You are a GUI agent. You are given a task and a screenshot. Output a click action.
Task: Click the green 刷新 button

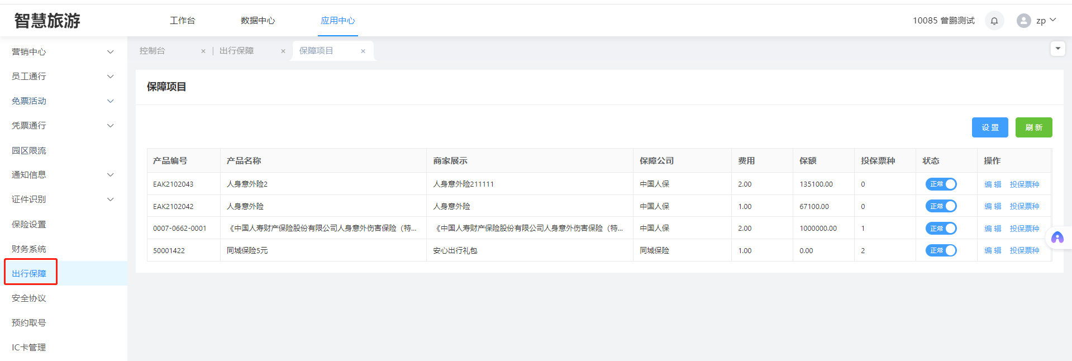click(1033, 127)
